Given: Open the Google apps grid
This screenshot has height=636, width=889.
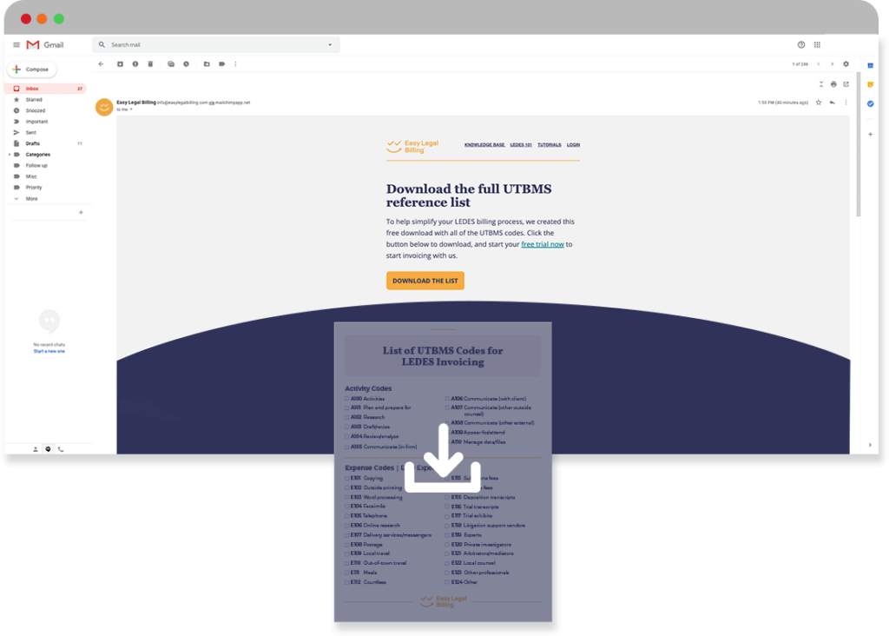Looking at the screenshot, I should pyautogui.click(x=817, y=45).
